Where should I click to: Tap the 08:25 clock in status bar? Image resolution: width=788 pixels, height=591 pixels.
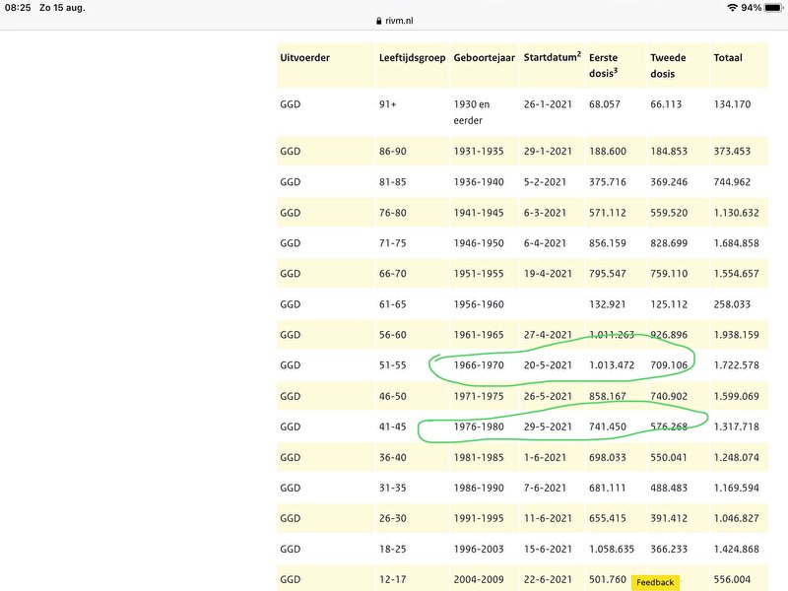18,8
